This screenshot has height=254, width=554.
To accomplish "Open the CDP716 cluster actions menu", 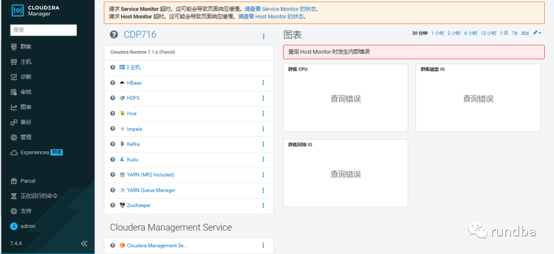I will click(x=264, y=36).
